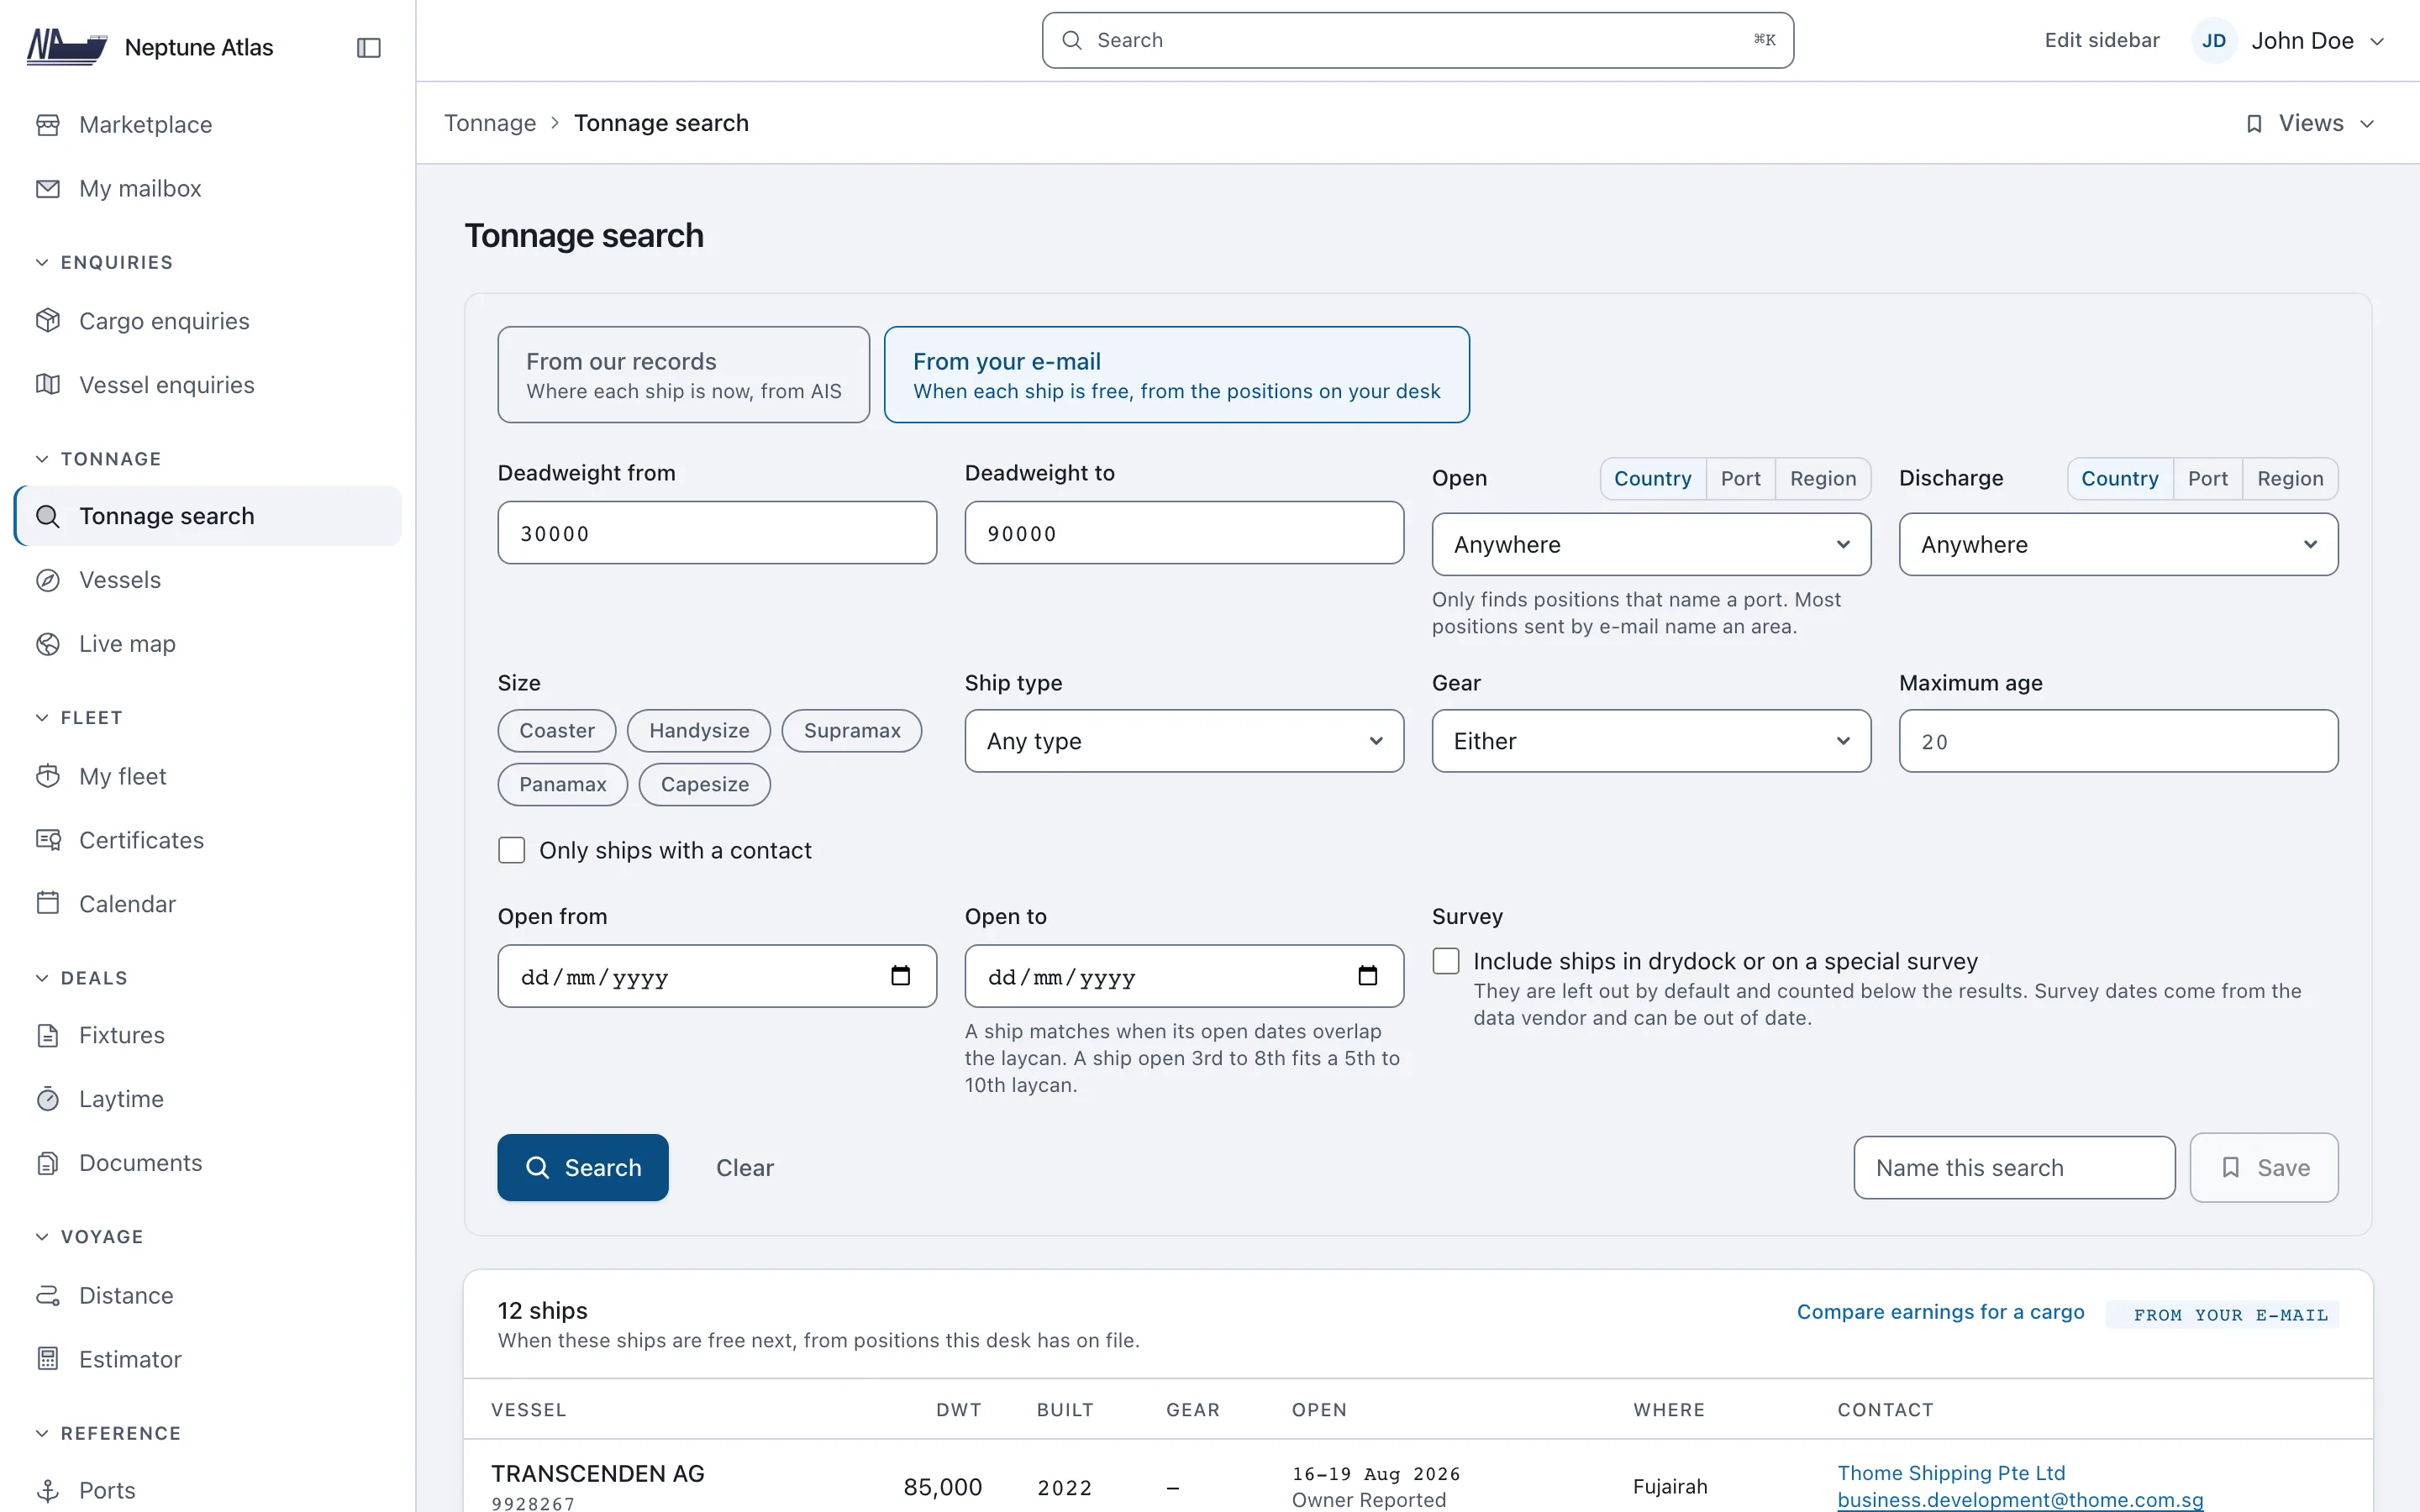Collapse the sidebar with the panel icon
2420x1512 pixels.
(x=368, y=47)
